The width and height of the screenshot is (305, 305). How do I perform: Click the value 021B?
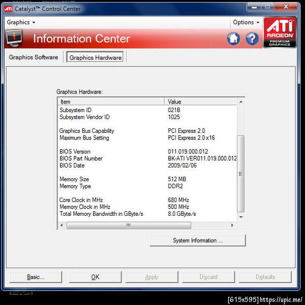click(174, 110)
